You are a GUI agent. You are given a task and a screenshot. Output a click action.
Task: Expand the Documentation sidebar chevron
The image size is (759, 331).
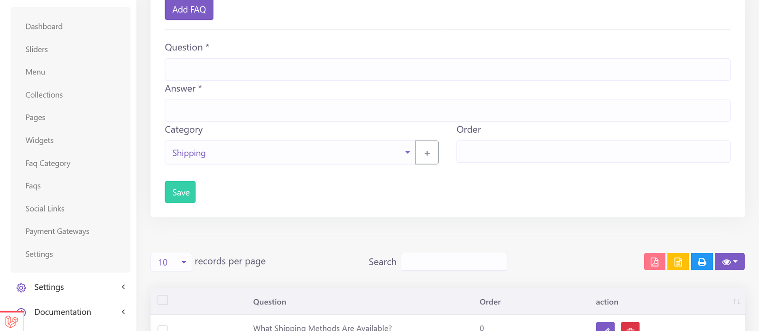coord(123,312)
